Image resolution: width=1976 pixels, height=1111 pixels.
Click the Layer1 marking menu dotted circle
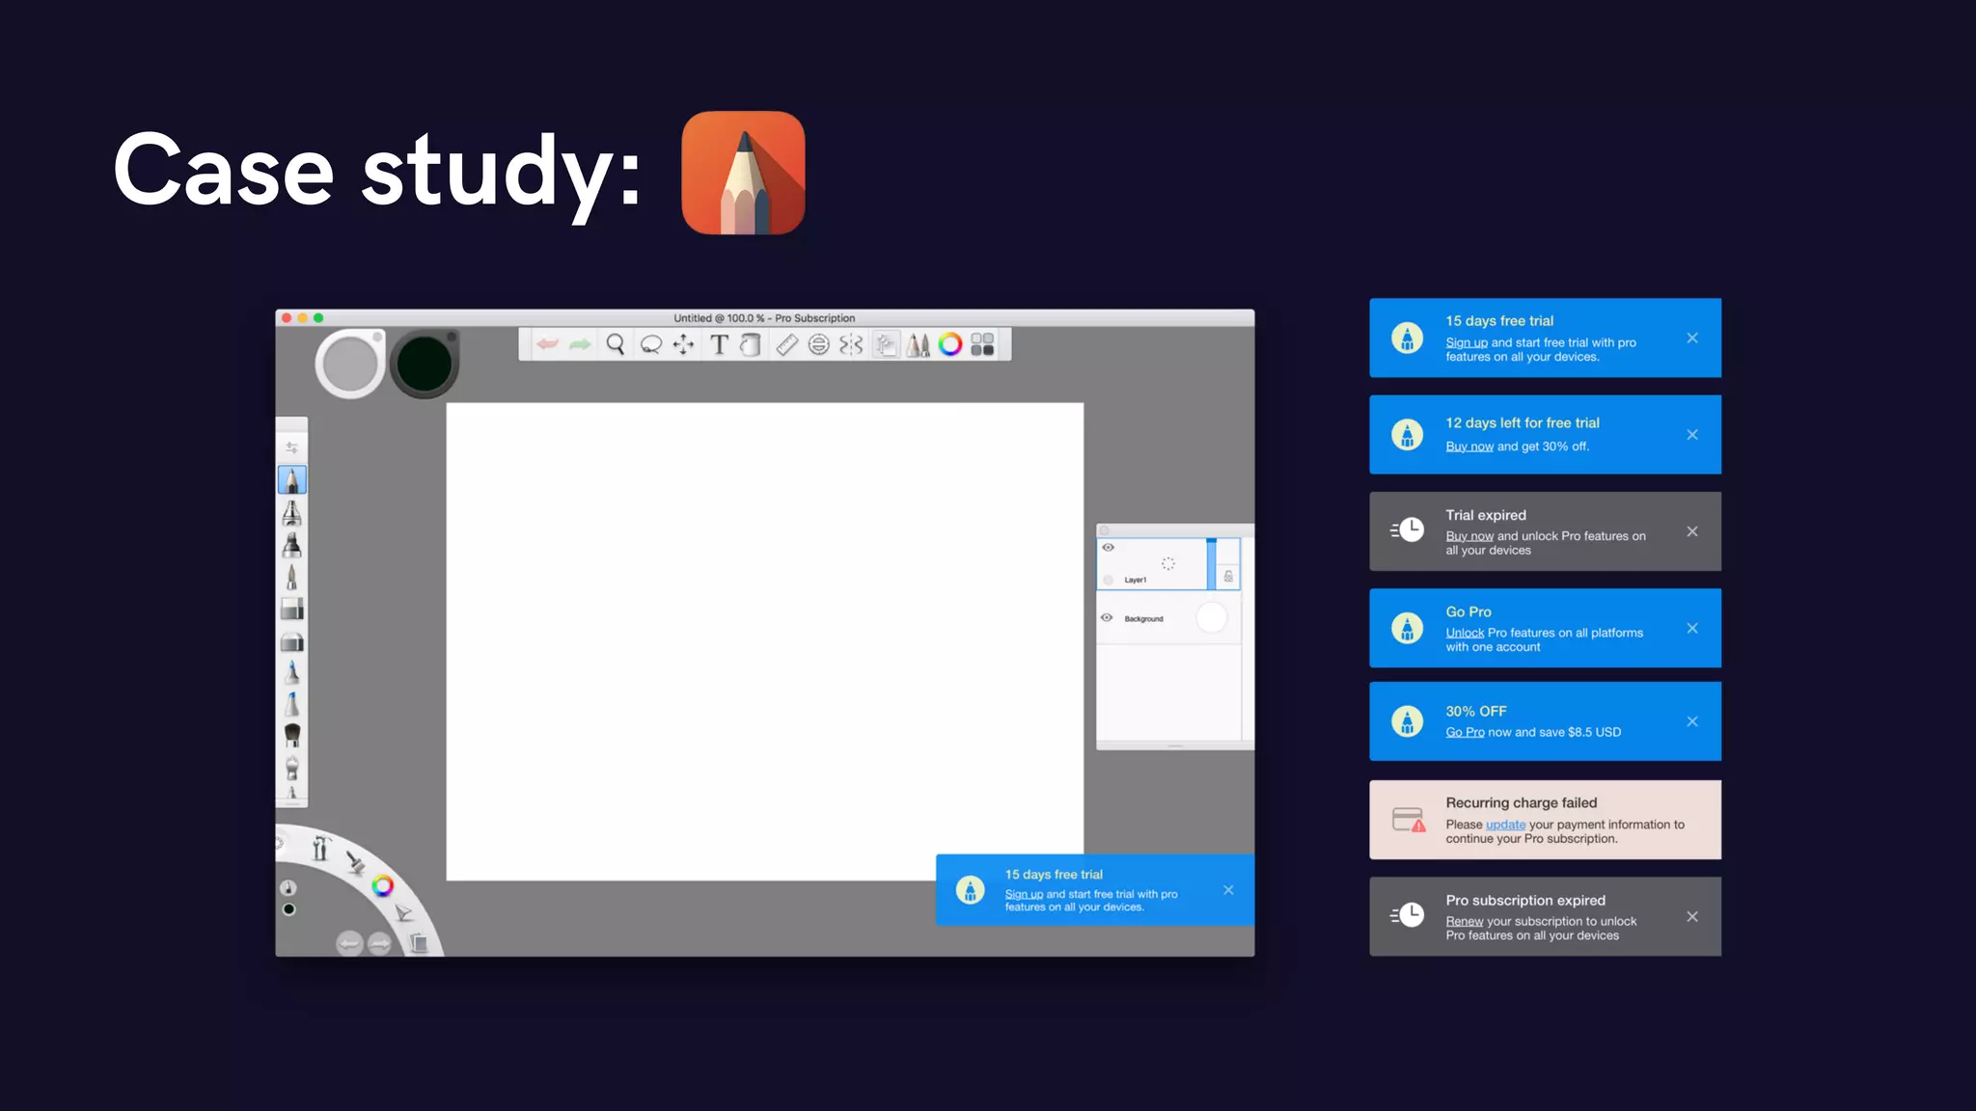(x=1167, y=563)
